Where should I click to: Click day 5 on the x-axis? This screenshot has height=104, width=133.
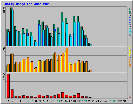pos(24,101)
